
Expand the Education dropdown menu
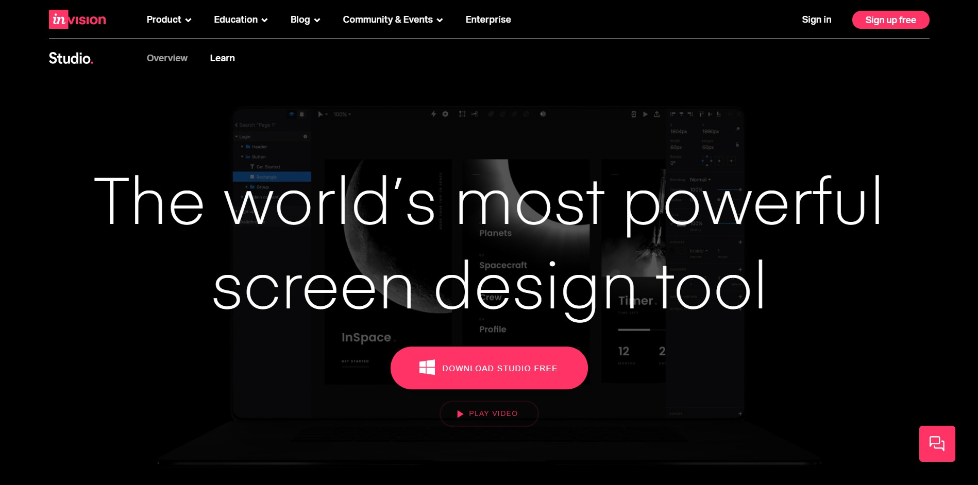point(241,20)
